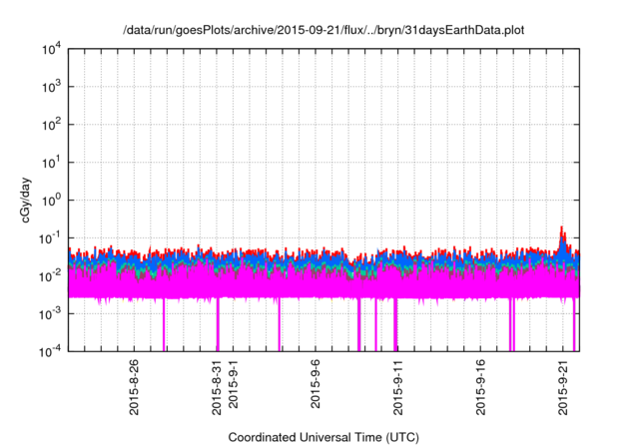The width and height of the screenshot is (639, 447).
Task: Click the 2015-8-26 date label
Action: point(134,387)
